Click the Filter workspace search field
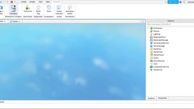 pos(170,24)
